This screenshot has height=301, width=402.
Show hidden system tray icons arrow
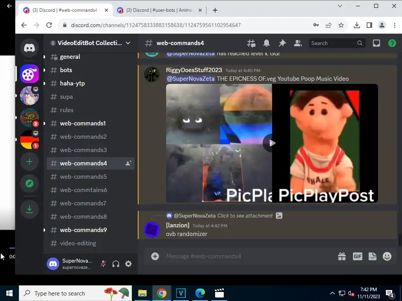click(x=332, y=293)
